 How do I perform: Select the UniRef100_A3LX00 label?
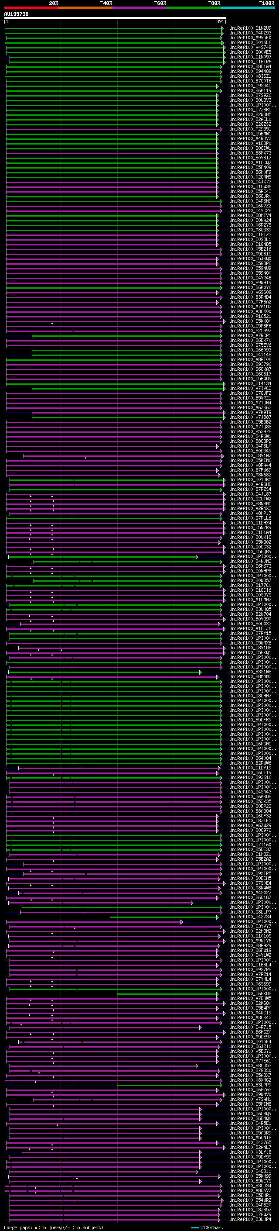point(250,312)
